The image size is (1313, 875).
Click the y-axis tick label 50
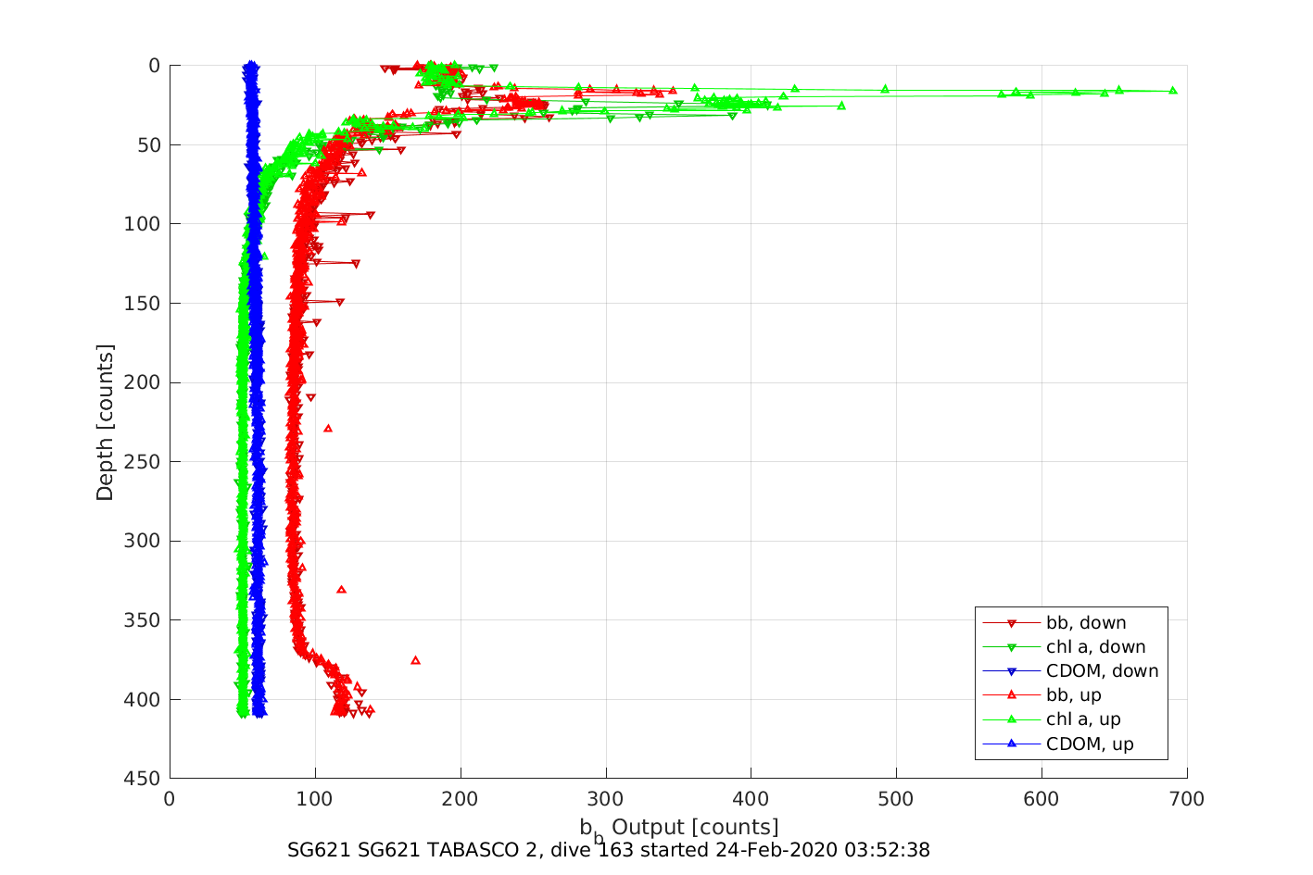pos(148,145)
